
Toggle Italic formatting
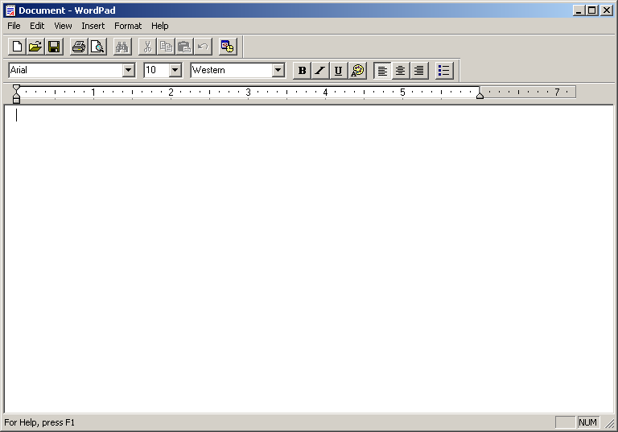coord(319,71)
